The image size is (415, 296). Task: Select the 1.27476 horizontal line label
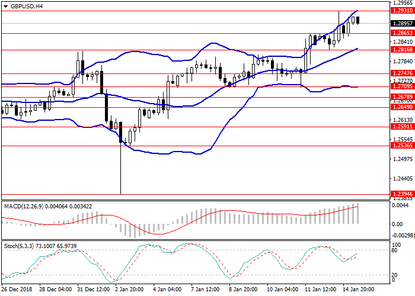point(401,73)
